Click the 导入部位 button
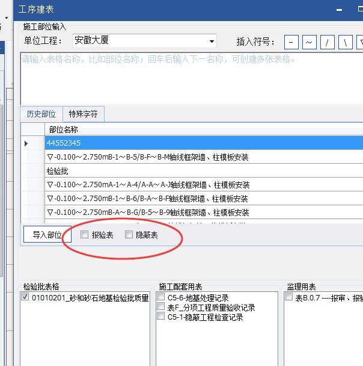 (x=47, y=235)
